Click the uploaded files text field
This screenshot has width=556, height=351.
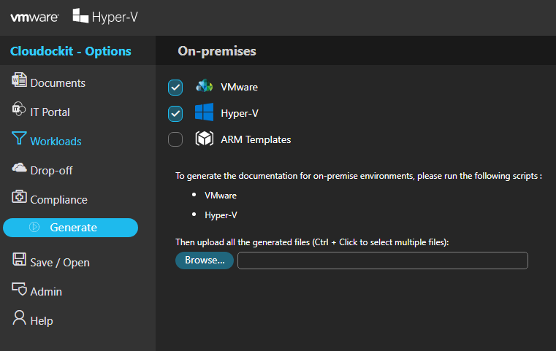pyautogui.click(x=383, y=261)
